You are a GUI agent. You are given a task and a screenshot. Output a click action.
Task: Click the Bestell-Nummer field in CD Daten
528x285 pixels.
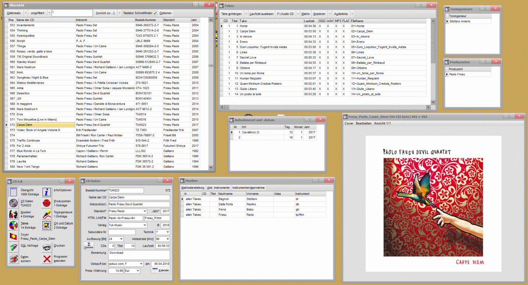coord(126,190)
